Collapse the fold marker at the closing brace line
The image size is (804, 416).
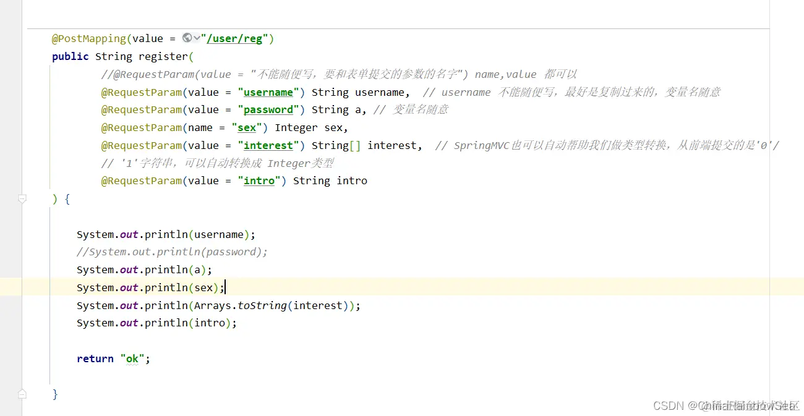coord(22,394)
